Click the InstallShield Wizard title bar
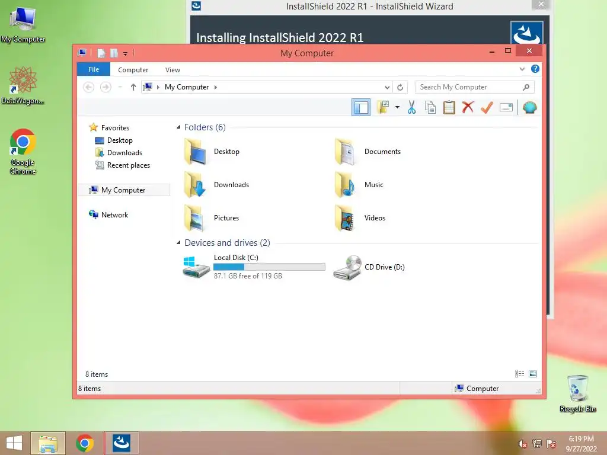Viewport: 607px width, 455px height. pos(369,7)
